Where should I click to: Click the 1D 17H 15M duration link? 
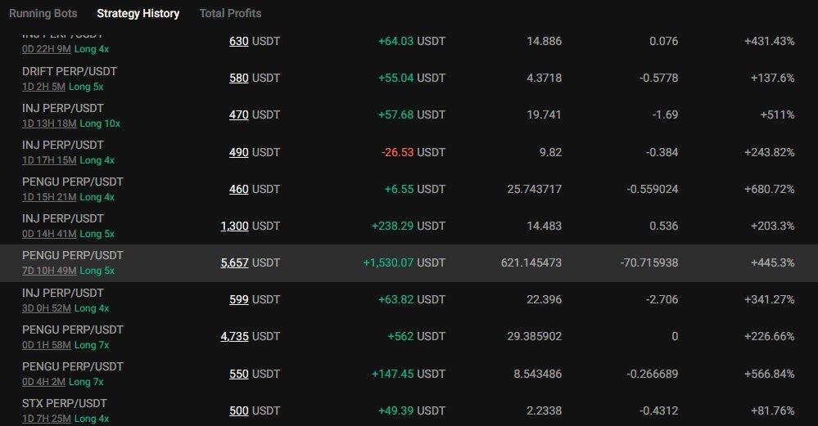point(49,160)
